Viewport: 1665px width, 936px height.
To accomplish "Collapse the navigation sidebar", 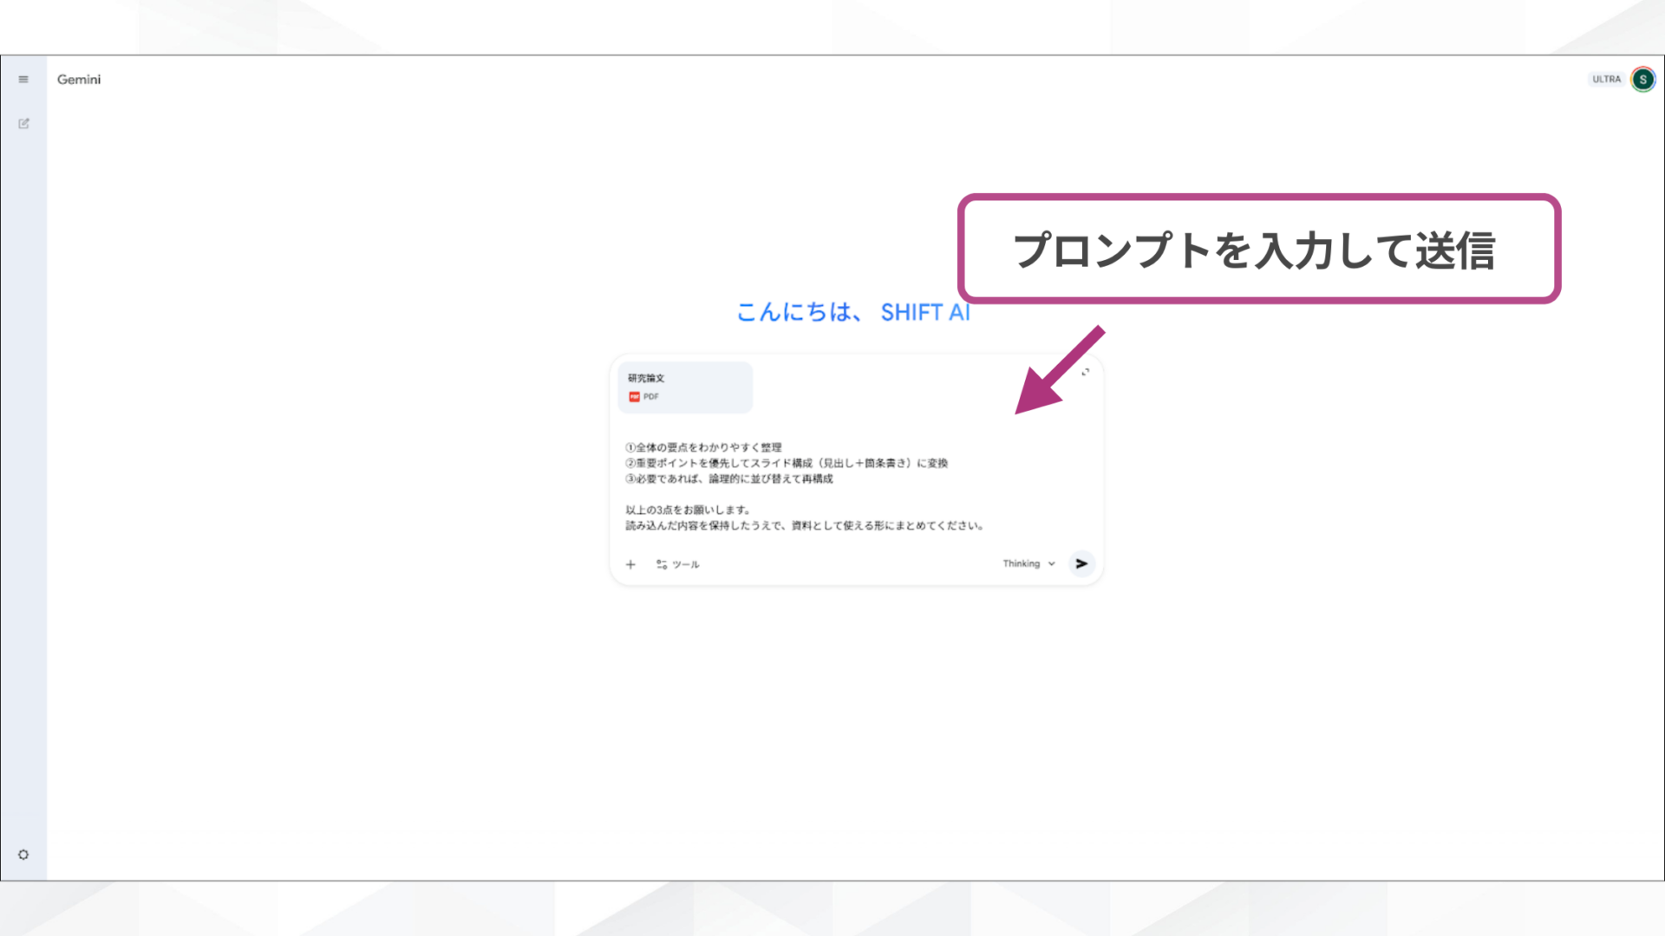I will coord(23,79).
